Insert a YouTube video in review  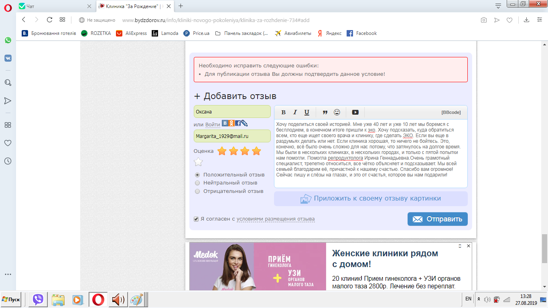point(355,112)
